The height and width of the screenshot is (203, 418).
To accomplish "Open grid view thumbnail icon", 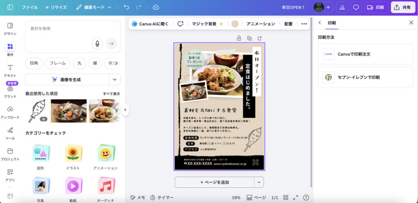I will click(x=286, y=197).
